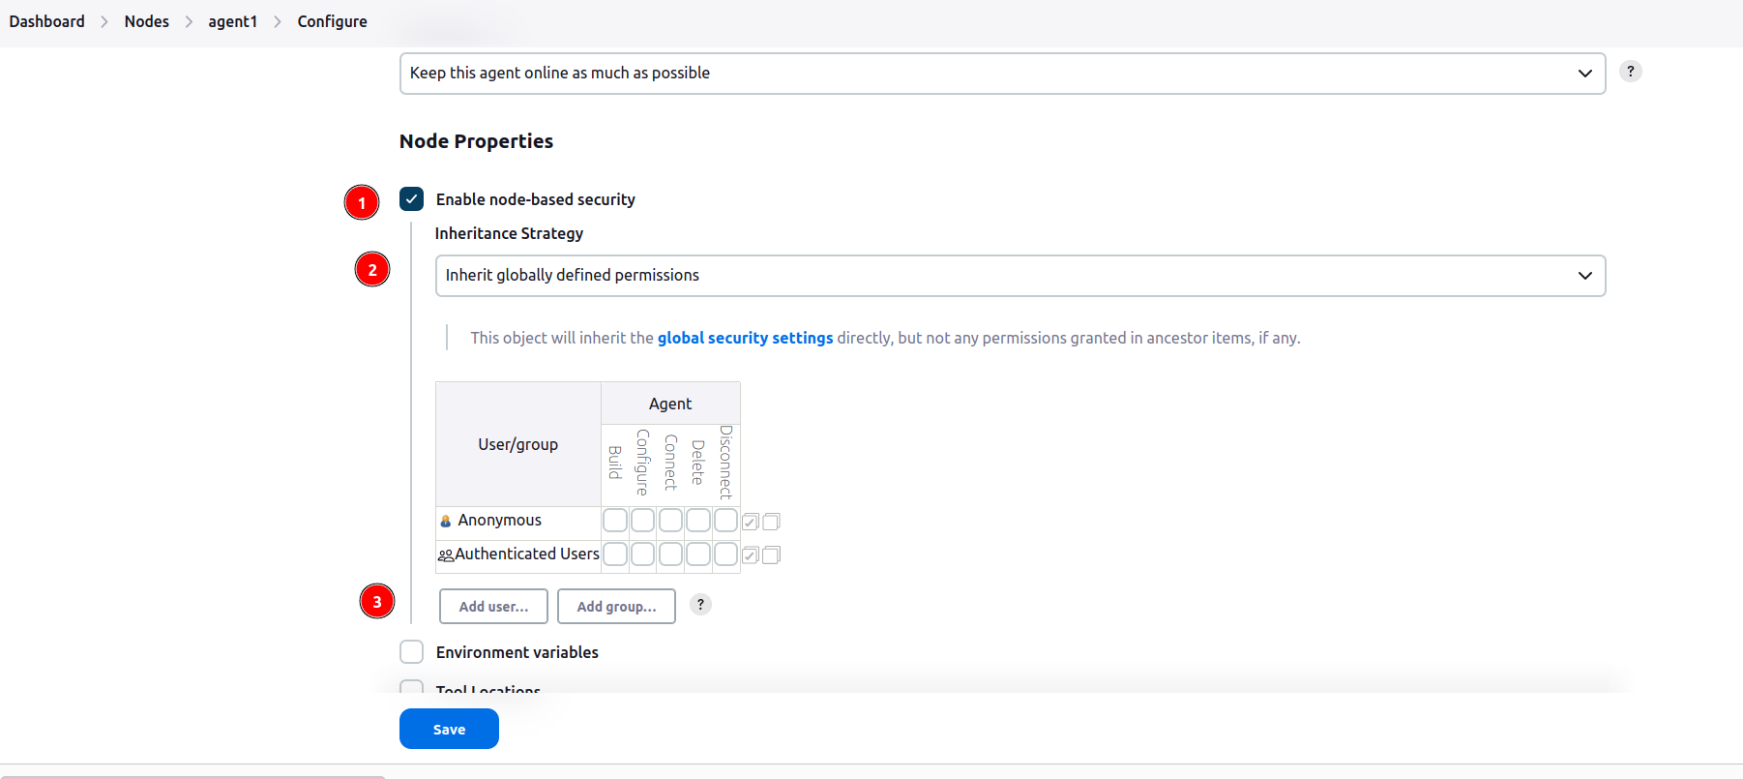The image size is (1743, 779).
Task: Enable the Environment variables checkbox
Action: coord(412,652)
